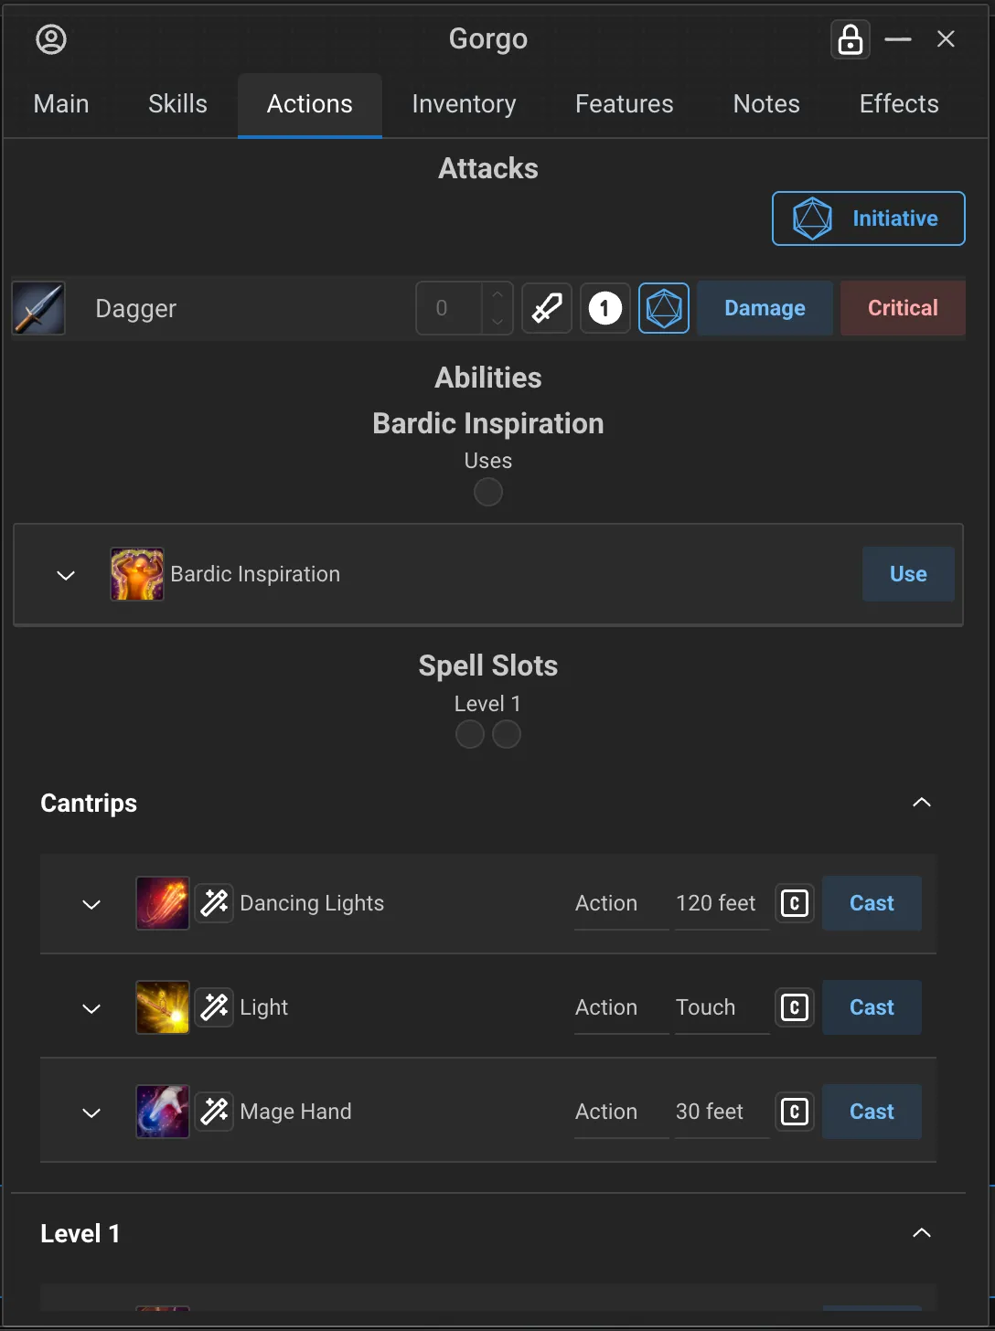Toggle the character sheet lock icon

point(850,39)
